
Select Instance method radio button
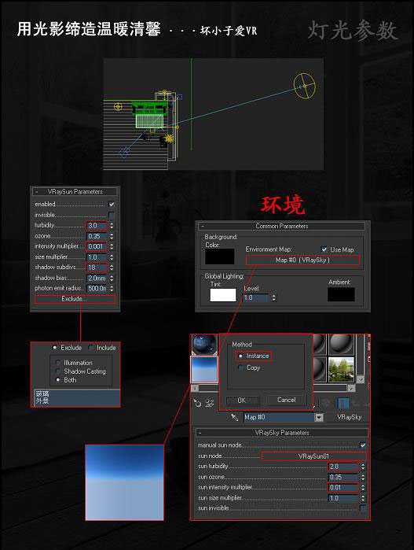tap(240, 356)
